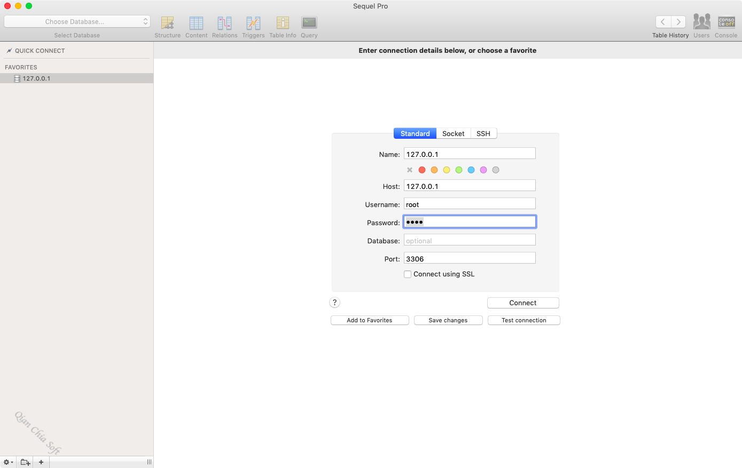The image size is (742, 468).
Task: Select the gray favorite color
Action: pyautogui.click(x=496, y=170)
